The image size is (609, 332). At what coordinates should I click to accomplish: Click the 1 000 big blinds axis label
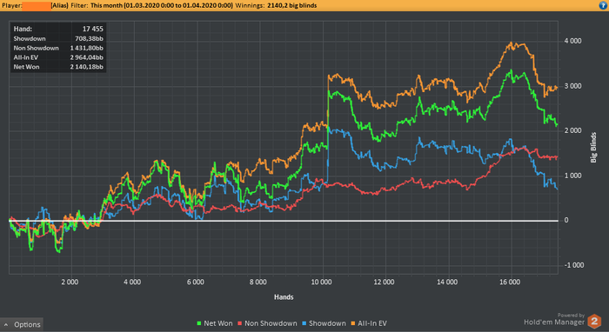(x=572, y=176)
